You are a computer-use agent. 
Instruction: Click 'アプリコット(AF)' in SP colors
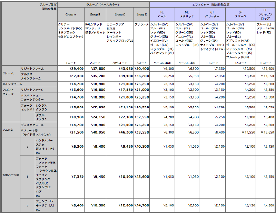click(238, 41)
